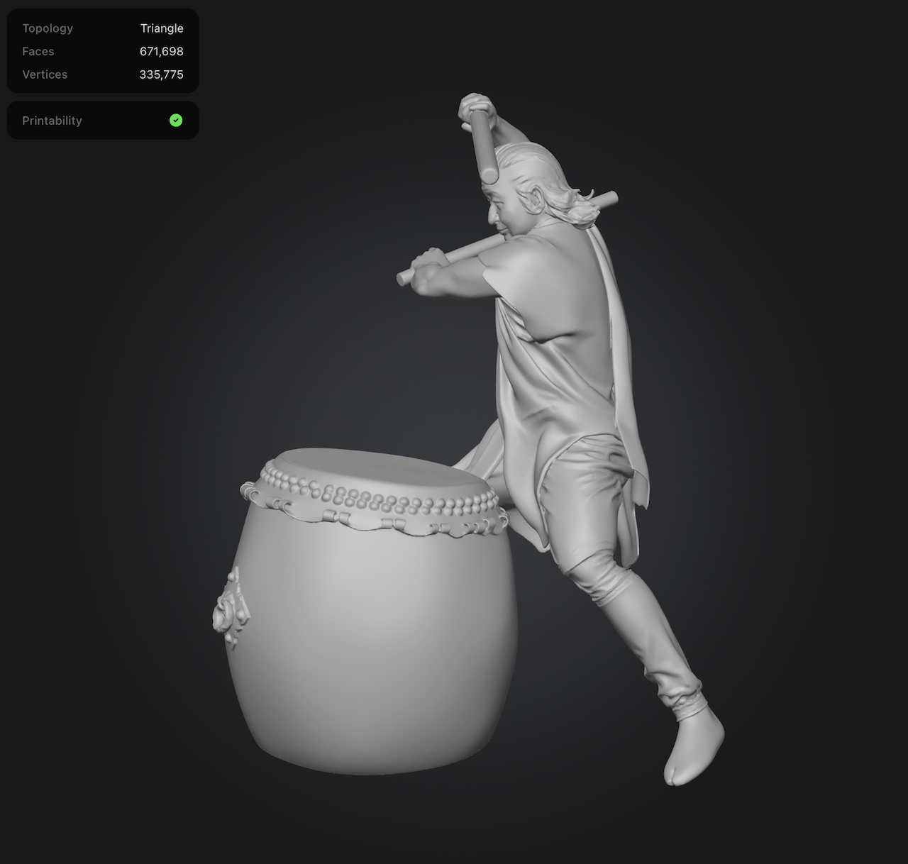Image resolution: width=908 pixels, height=864 pixels.
Task: Click the Printability label
Action: click(52, 121)
